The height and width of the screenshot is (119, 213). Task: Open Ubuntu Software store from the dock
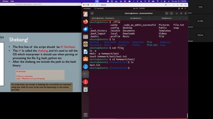tap(86, 59)
